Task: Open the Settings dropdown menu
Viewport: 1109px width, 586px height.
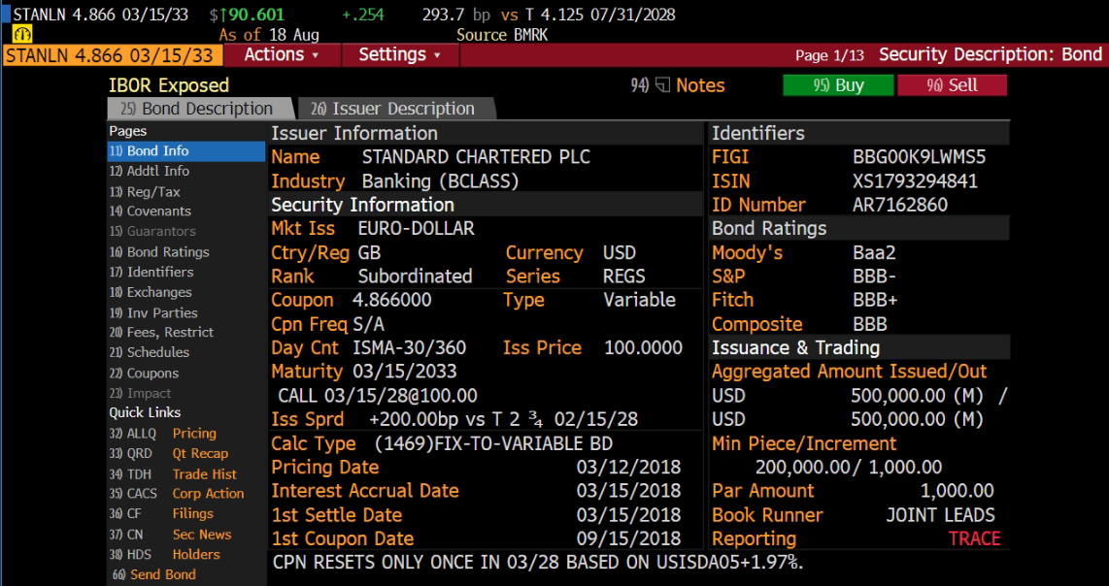Action: pos(399,54)
